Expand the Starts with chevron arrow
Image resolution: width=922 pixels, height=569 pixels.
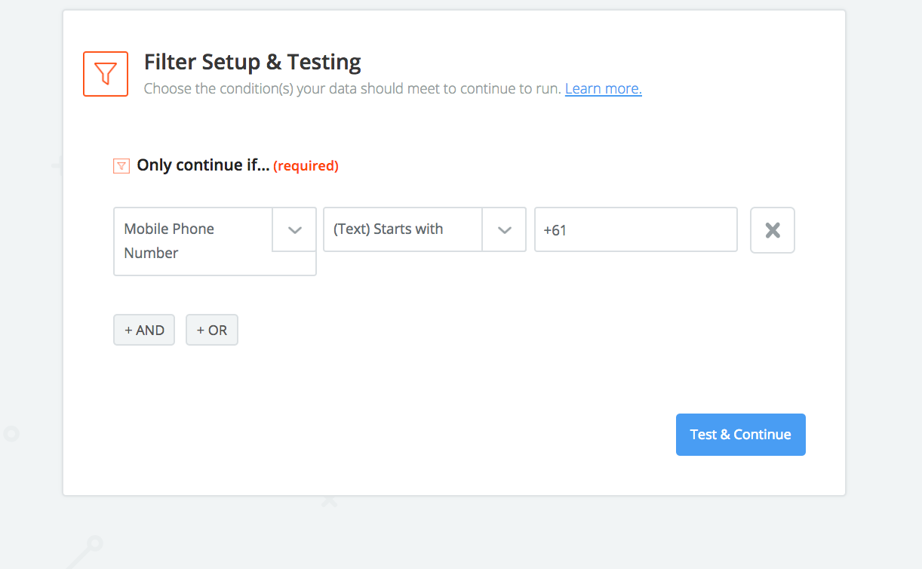(504, 230)
